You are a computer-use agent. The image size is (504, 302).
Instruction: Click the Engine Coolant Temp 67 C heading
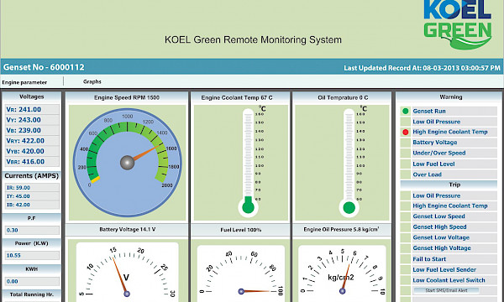click(237, 97)
